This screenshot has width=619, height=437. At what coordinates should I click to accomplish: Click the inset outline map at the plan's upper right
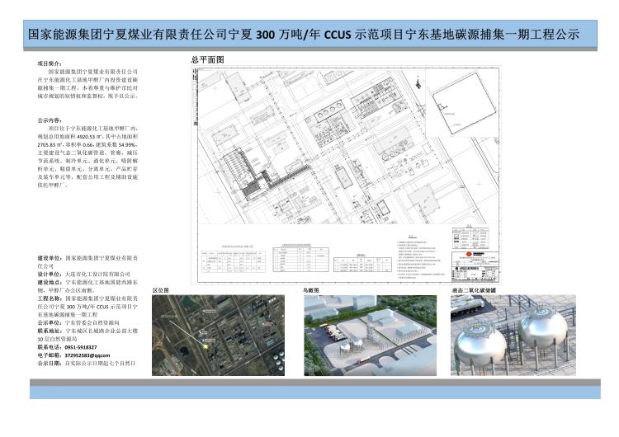pos(464,103)
